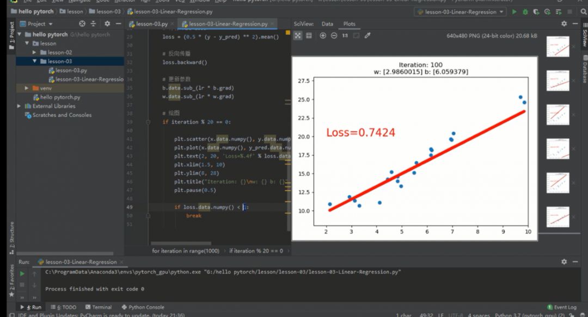
Task: Collapse the hello pytorch project root
Action: click(19, 34)
